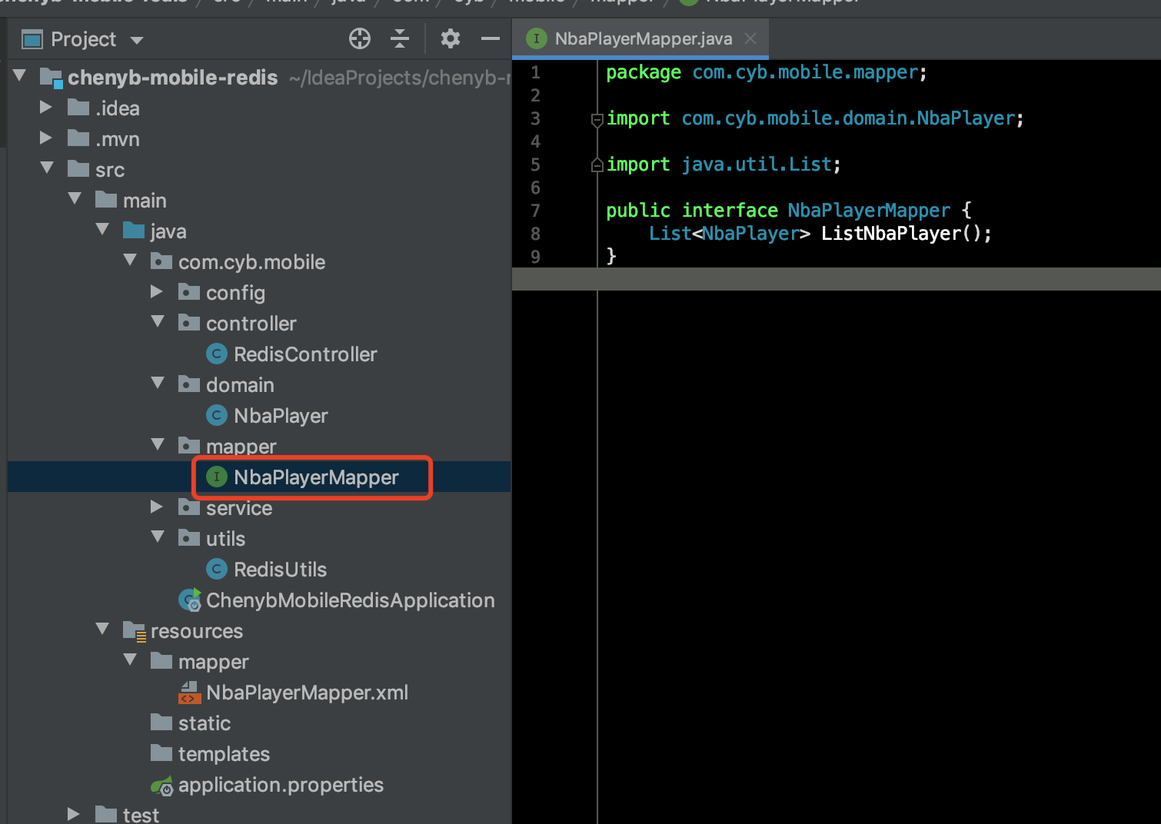
Task: Switch to NbaPlayerMapper.java editor tab
Action: click(642, 39)
